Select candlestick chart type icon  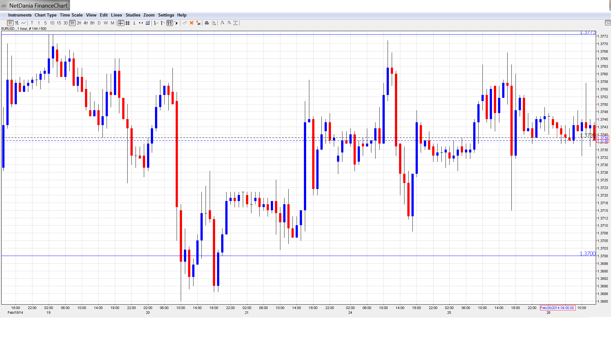click(x=10, y=23)
